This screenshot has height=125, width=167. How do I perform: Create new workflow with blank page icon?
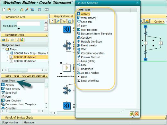click(x=4, y=10)
